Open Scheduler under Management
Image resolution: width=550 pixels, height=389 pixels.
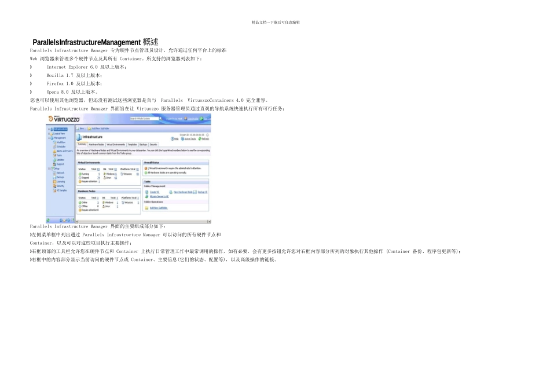[x=61, y=146]
